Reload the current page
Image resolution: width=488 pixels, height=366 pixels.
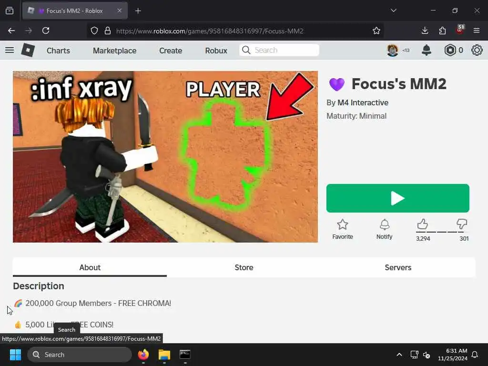point(46,30)
